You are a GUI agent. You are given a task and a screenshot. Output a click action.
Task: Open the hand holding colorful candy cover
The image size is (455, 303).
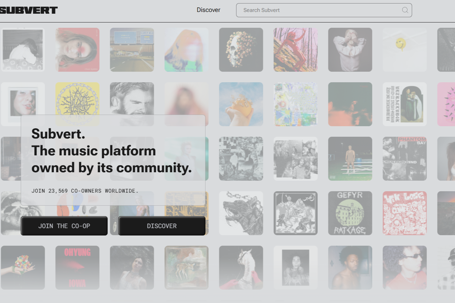point(23,268)
